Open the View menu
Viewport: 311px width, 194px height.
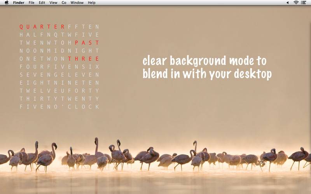(53, 3)
